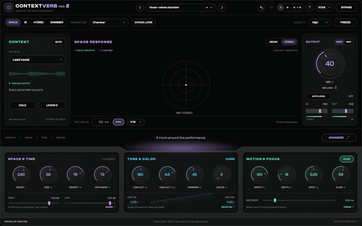Viewport: 362px width, 226px height.
Task: Switch Space Response to Decay view
Action: (x=274, y=42)
